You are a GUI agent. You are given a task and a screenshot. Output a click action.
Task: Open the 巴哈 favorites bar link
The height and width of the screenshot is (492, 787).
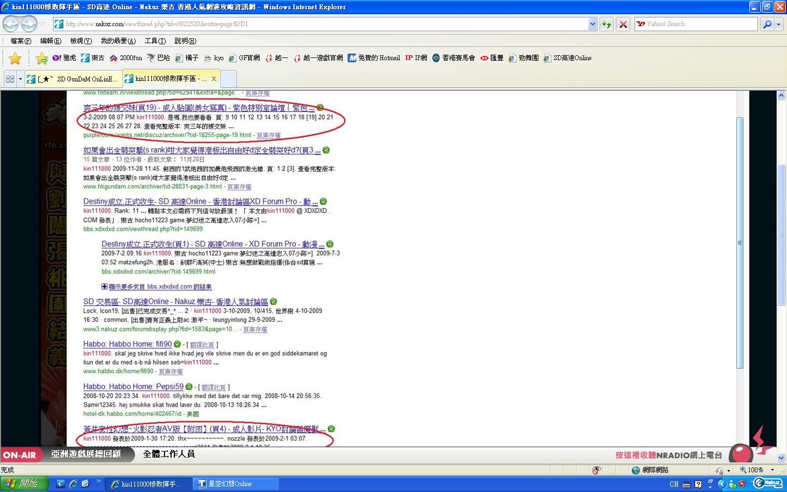tap(158, 58)
